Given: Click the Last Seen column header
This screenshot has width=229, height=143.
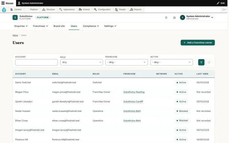Looking at the screenshot, I should 202,74.
